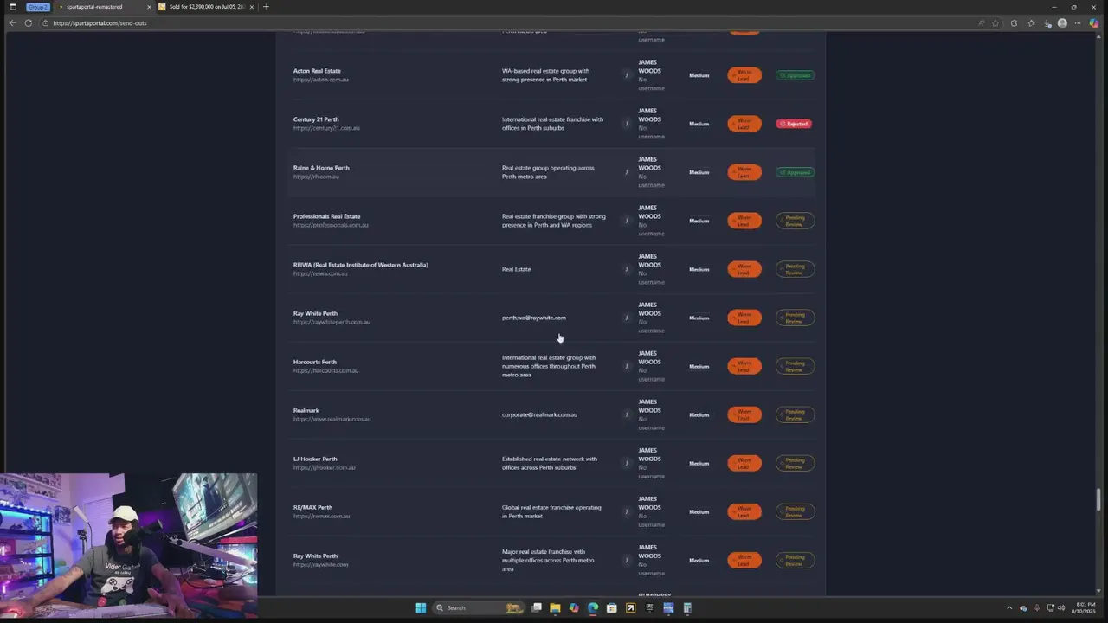Open the harcourts.com.au link
Screen dimensions: 1108x623
[325, 370]
